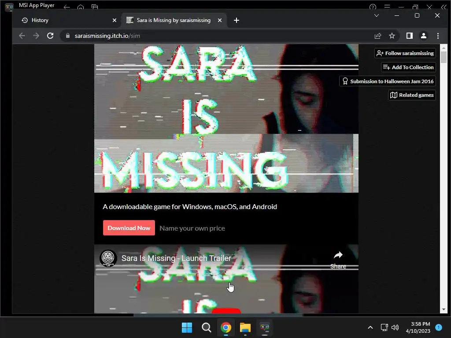
Task: Close the History tab
Action: pyautogui.click(x=115, y=20)
